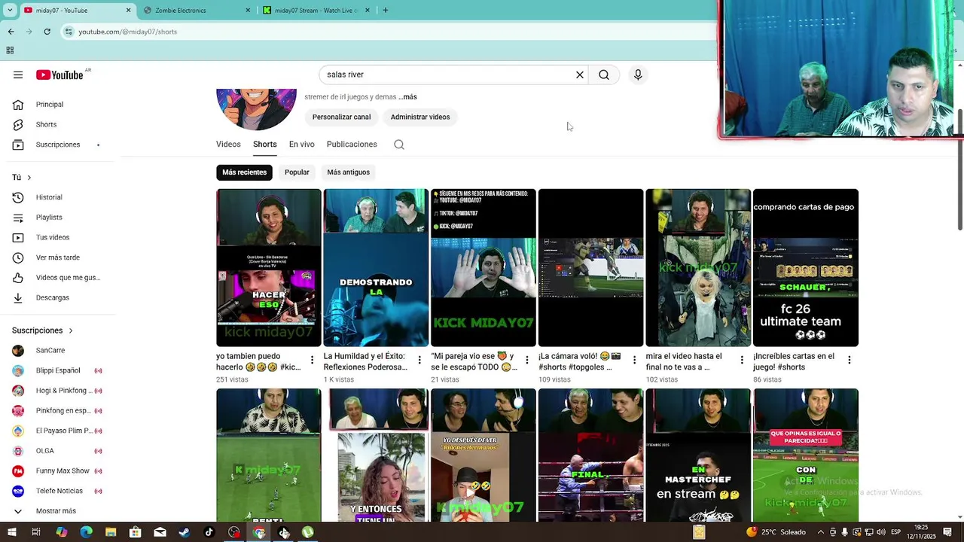
Task: Click the magnifier search button
Action: click(x=604, y=75)
